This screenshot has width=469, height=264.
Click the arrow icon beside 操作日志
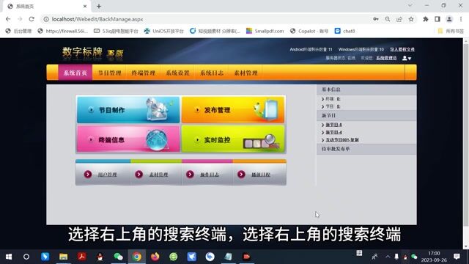[191, 175]
